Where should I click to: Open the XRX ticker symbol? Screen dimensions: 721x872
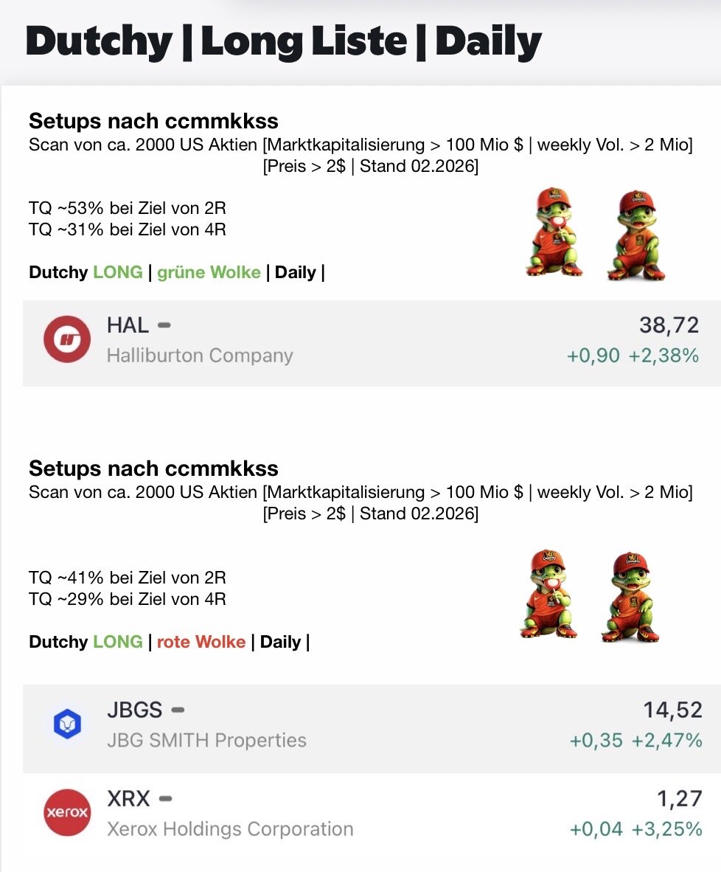point(128,798)
